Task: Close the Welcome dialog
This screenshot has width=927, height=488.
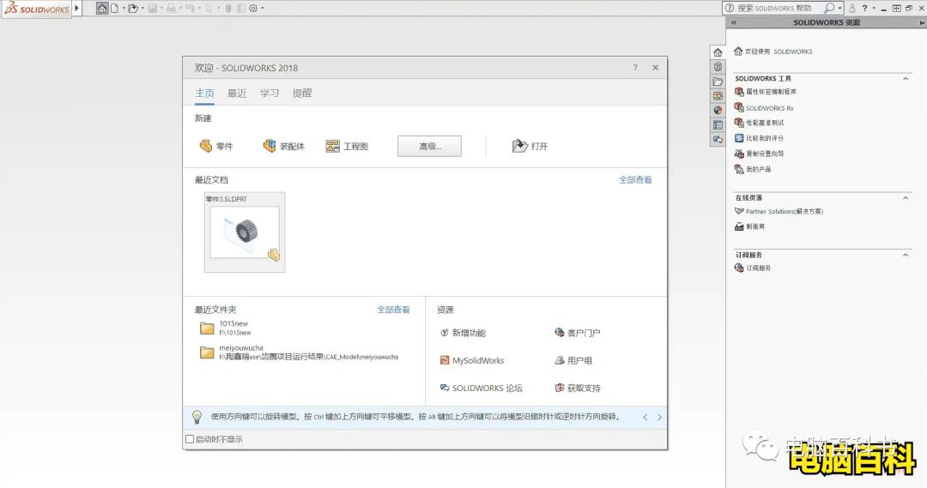Action: (655, 68)
